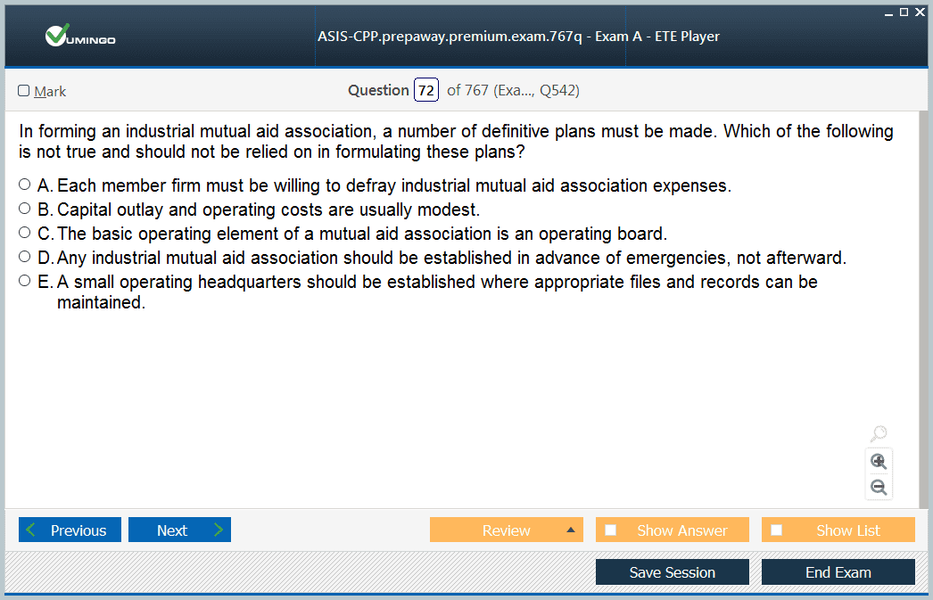
Task: Click the zoom out magnifier icon
Action: [879, 488]
